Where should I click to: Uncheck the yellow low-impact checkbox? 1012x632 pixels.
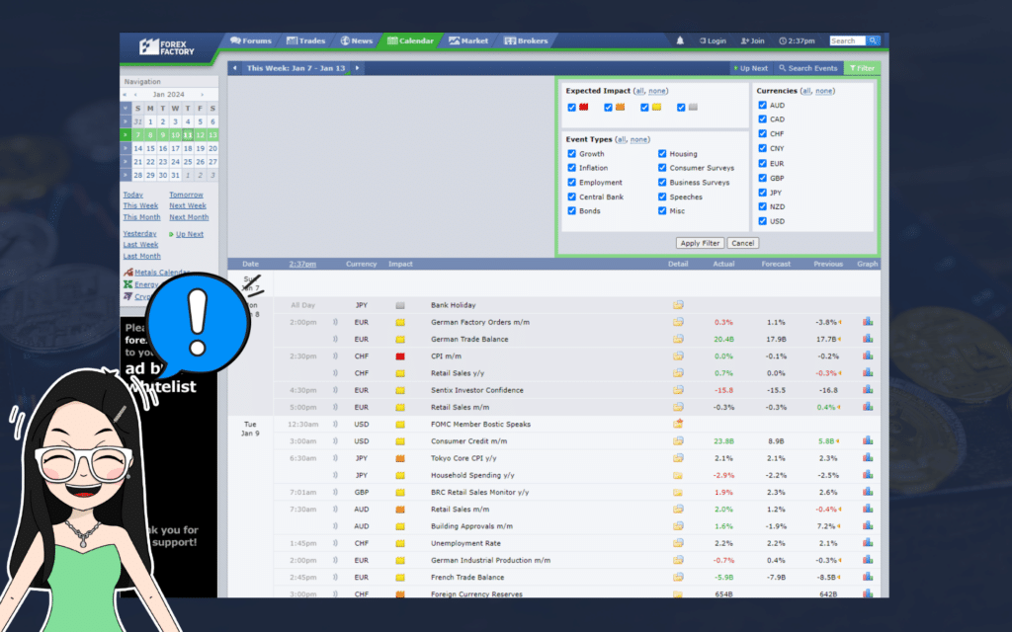point(644,108)
